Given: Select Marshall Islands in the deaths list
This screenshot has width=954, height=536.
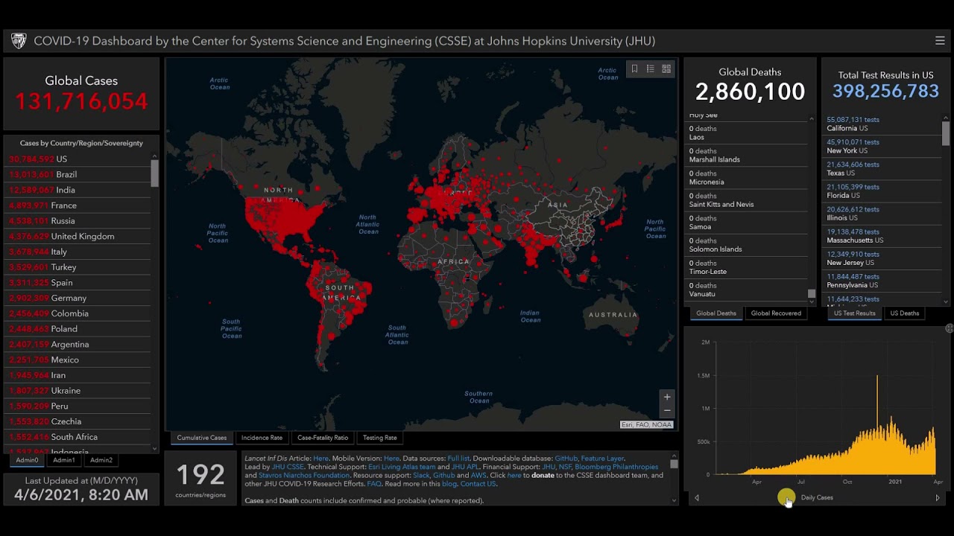Looking at the screenshot, I should pos(747,155).
